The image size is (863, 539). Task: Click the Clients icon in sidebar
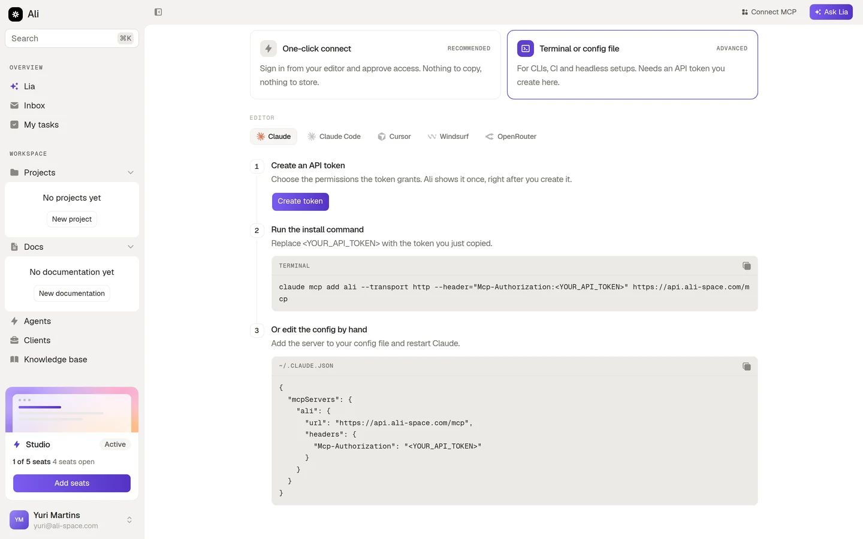14,340
